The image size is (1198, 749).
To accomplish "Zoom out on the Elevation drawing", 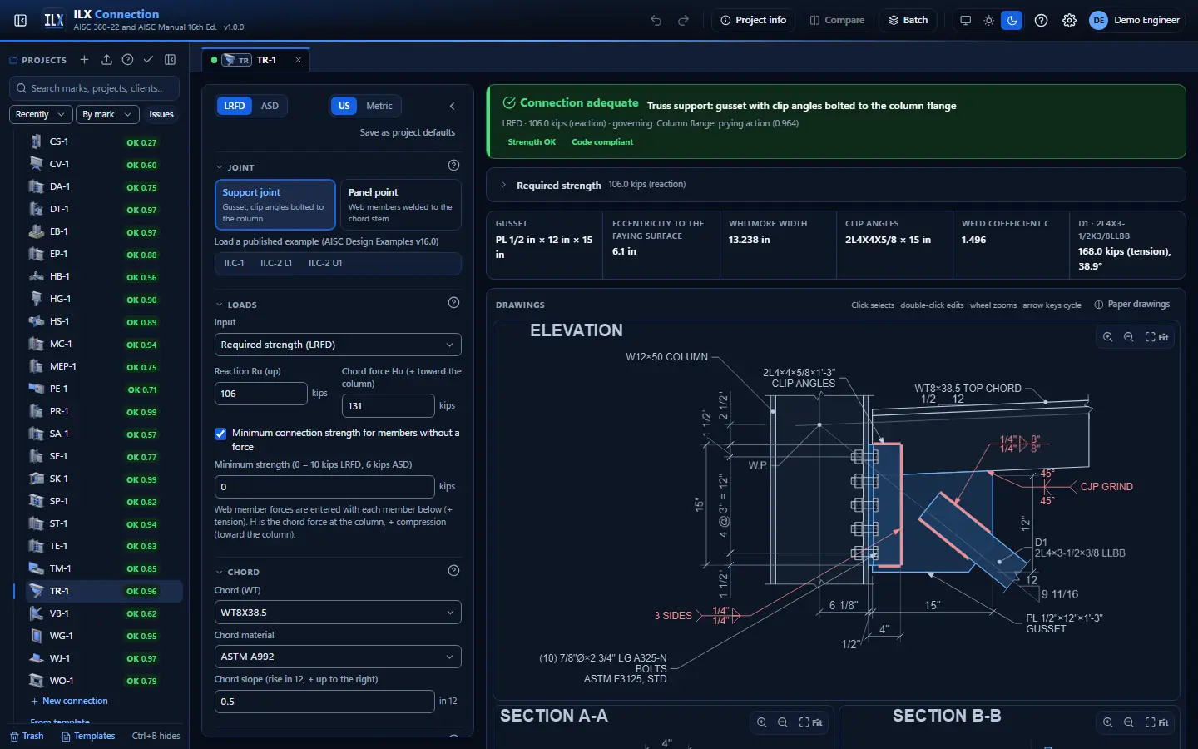I will point(1128,337).
